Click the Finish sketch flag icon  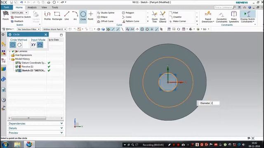tap(5, 14)
